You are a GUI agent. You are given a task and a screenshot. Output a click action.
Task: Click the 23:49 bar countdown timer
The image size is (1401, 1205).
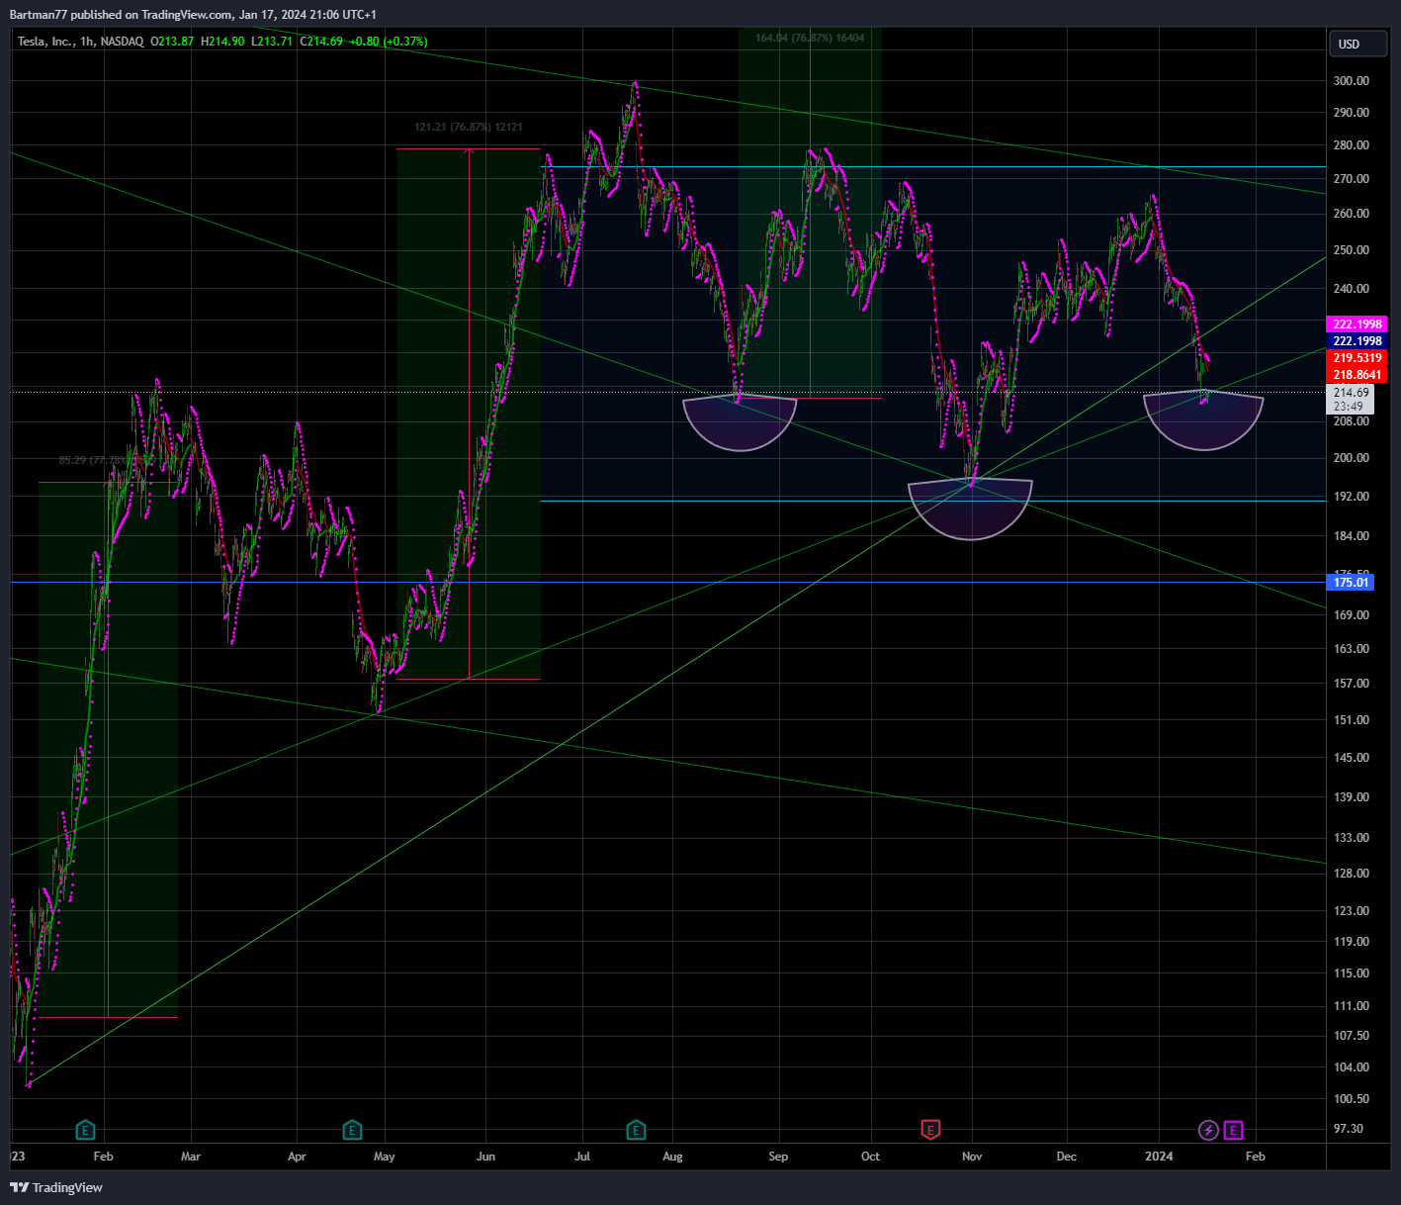pos(1350,407)
